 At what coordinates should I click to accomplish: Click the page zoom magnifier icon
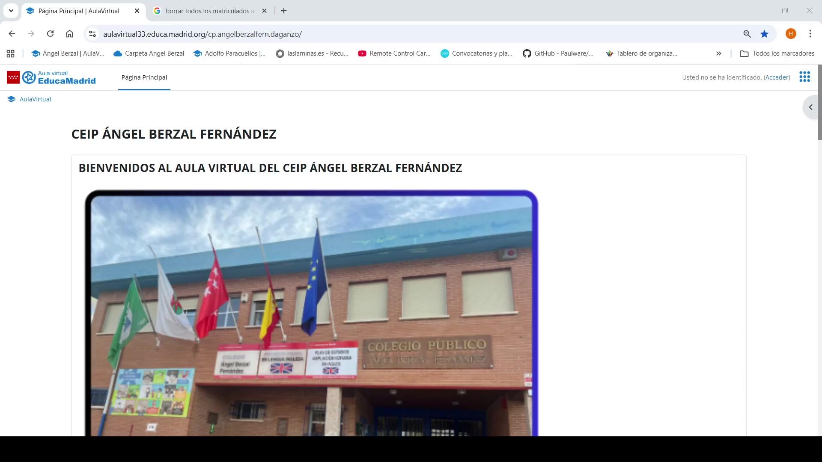pos(747,34)
